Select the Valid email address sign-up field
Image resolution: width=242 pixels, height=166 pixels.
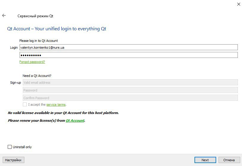tap(130, 83)
